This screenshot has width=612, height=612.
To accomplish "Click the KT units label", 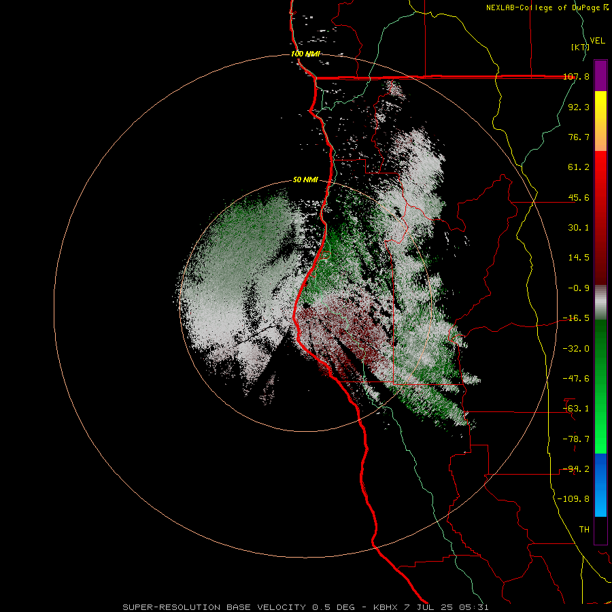I will [580, 47].
